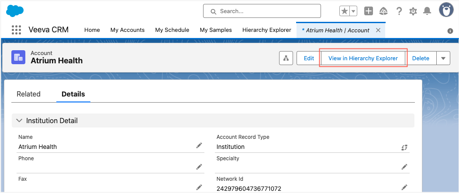Collapse the Institution Detail section
Screen dimensions: 459x193
19,121
